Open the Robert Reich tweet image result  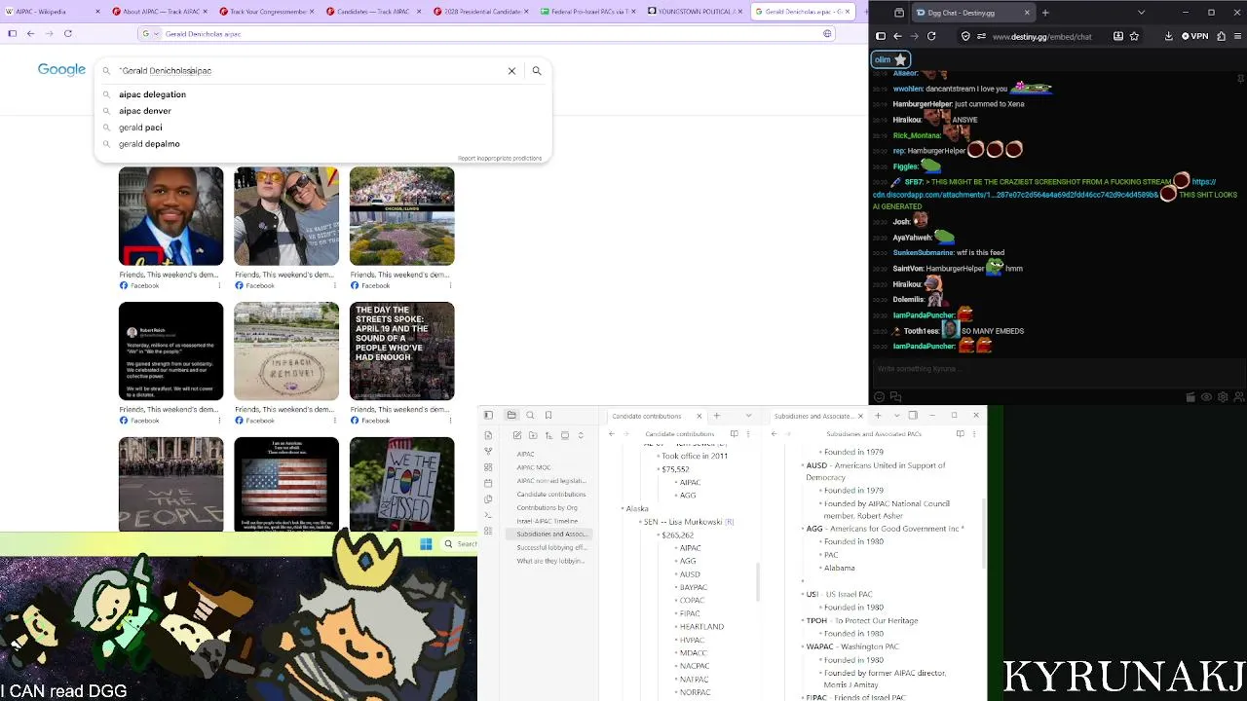pyautogui.click(x=170, y=350)
